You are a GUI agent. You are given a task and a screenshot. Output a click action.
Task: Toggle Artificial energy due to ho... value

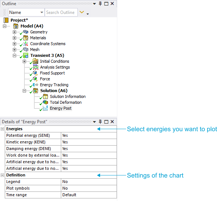pos(89,162)
